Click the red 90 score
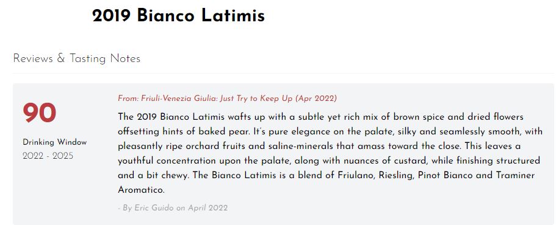 point(39,113)
